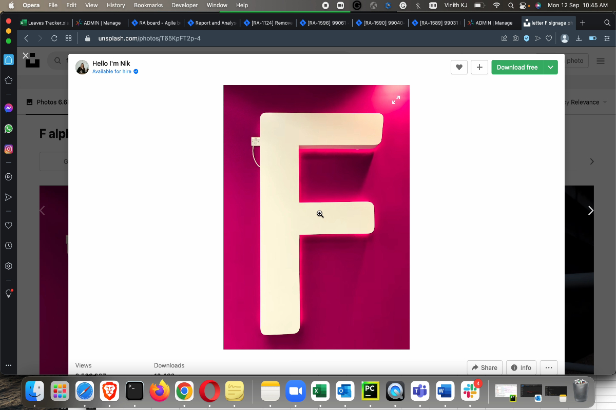Switch to [RA-1124] Remove tab
Viewport: 616px width, 410px height.
tap(268, 23)
